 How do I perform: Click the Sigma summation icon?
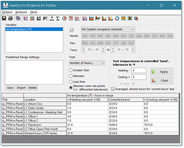point(58,18)
